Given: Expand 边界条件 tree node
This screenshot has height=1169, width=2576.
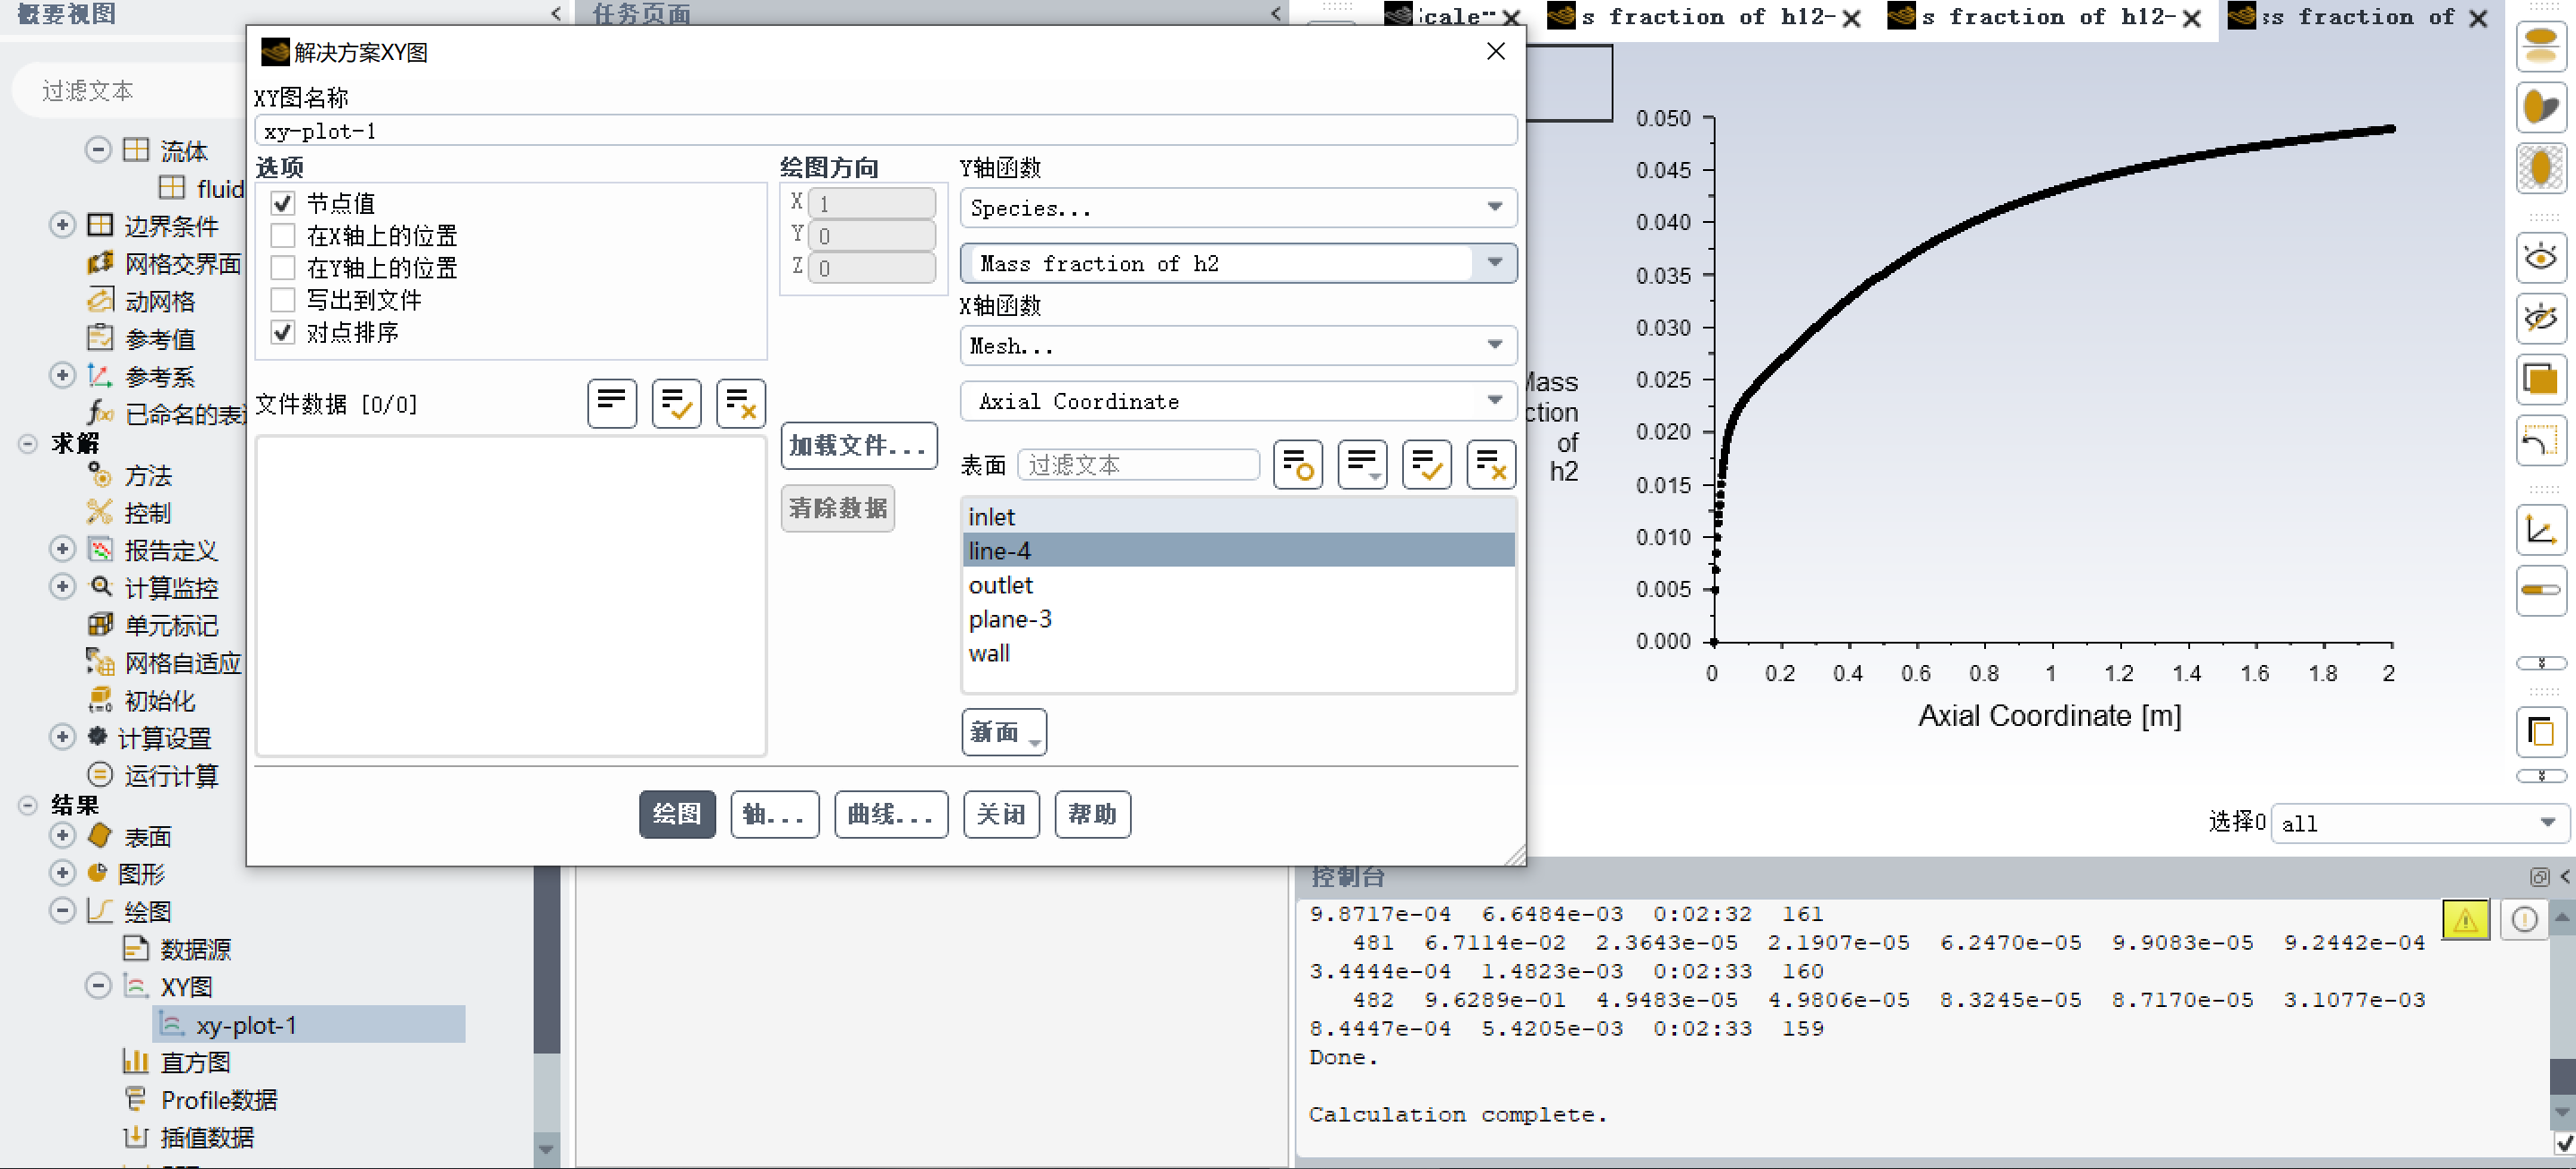Looking at the screenshot, I should pyautogui.click(x=62, y=225).
